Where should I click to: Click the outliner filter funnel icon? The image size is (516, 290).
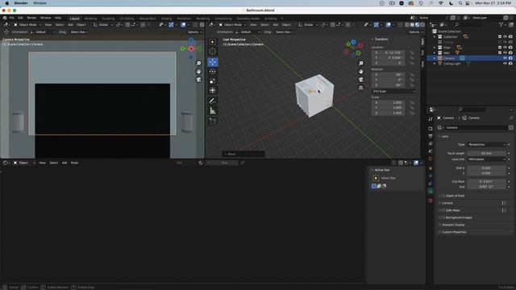click(501, 25)
